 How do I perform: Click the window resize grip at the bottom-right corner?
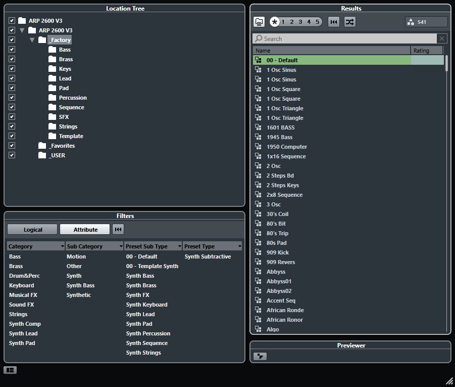coord(449,381)
